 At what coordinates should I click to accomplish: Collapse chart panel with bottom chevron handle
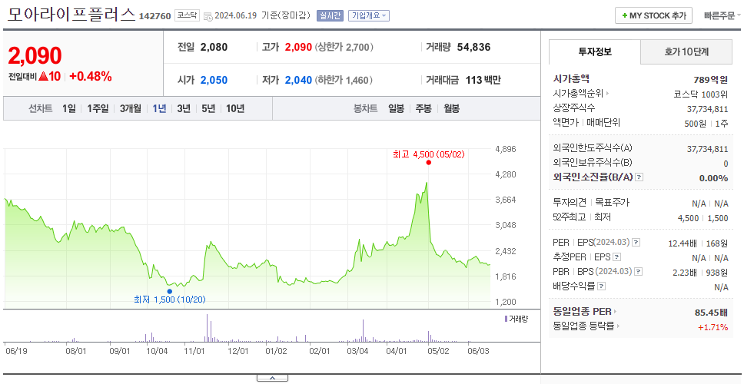pyautogui.click(x=272, y=378)
